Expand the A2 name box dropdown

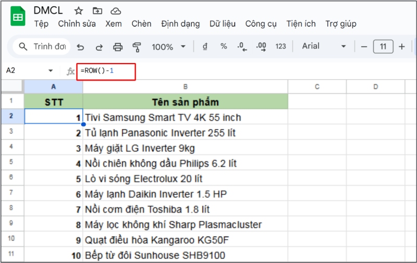point(51,71)
